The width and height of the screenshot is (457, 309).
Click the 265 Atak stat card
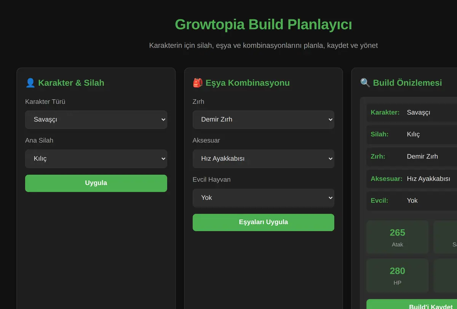tap(397, 237)
